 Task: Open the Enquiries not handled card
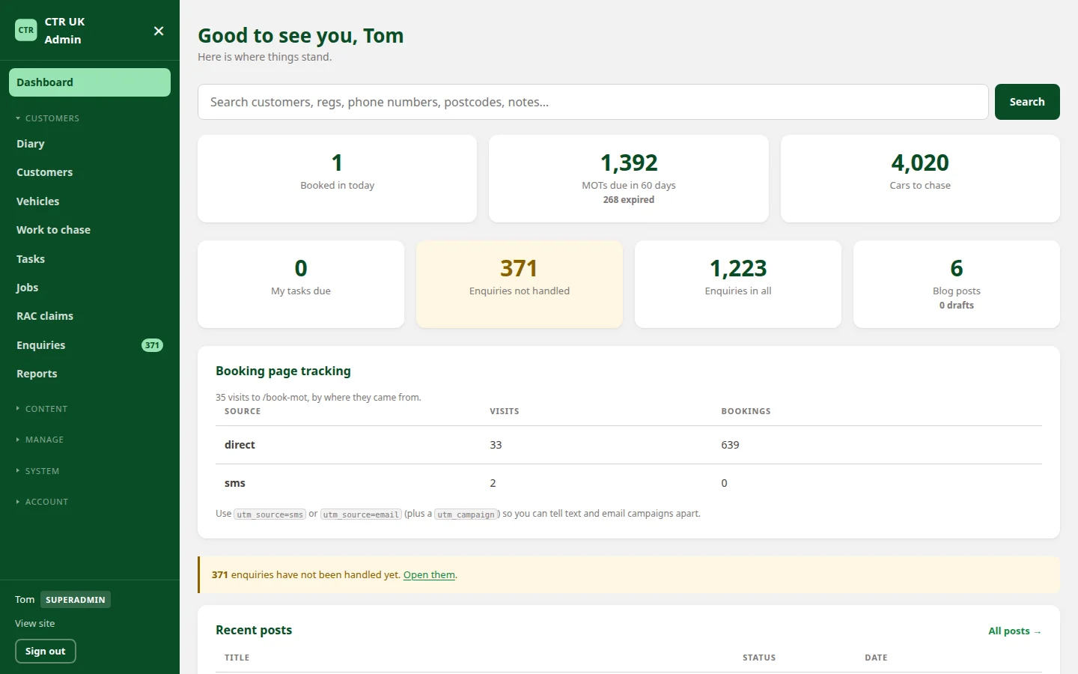pos(520,284)
